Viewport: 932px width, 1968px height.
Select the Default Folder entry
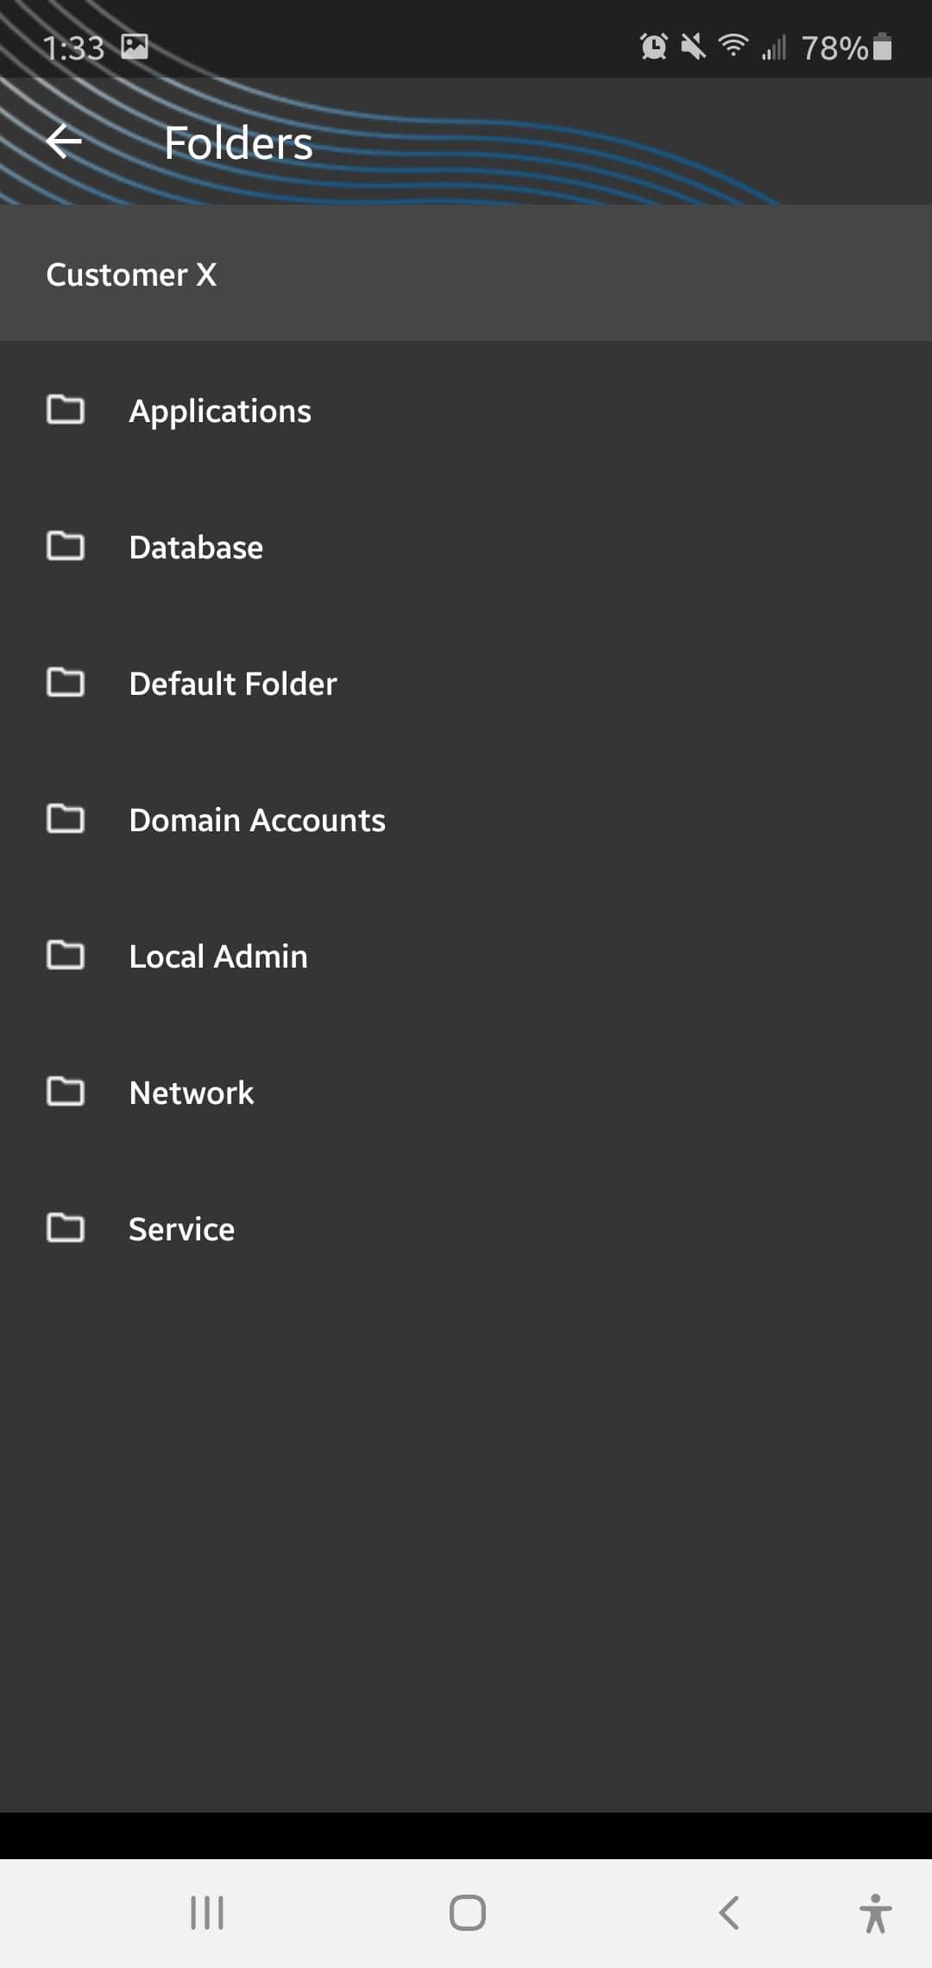(x=233, y=684)
